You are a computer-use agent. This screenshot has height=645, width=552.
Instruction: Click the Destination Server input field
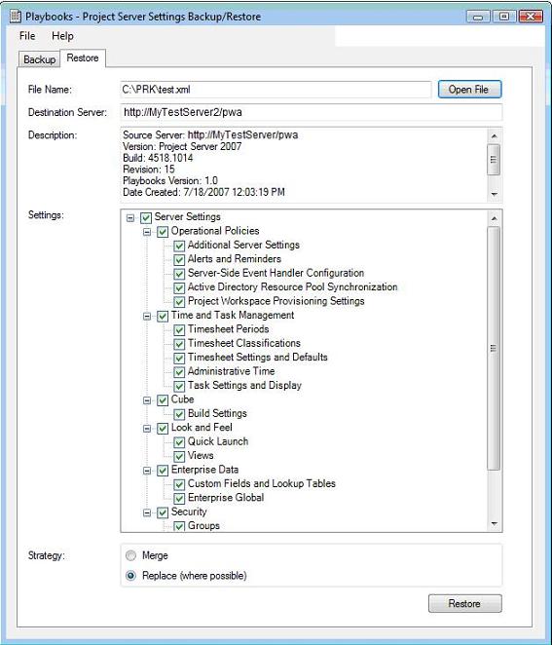[x=312, y=112]
